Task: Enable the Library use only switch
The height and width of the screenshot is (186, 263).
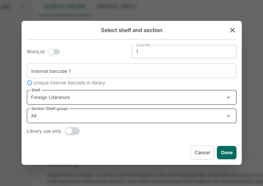Action: pyautogui.click(x=72, y=131)
